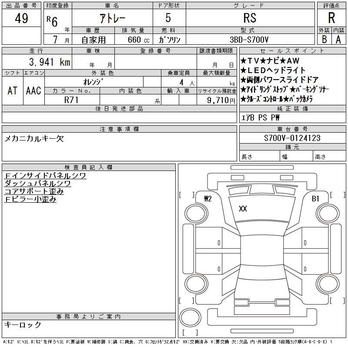The height and width of the screenshot is (348, 348).
Task: Click the 後日発送部品 header bar
Action: [x=119, y=108]
